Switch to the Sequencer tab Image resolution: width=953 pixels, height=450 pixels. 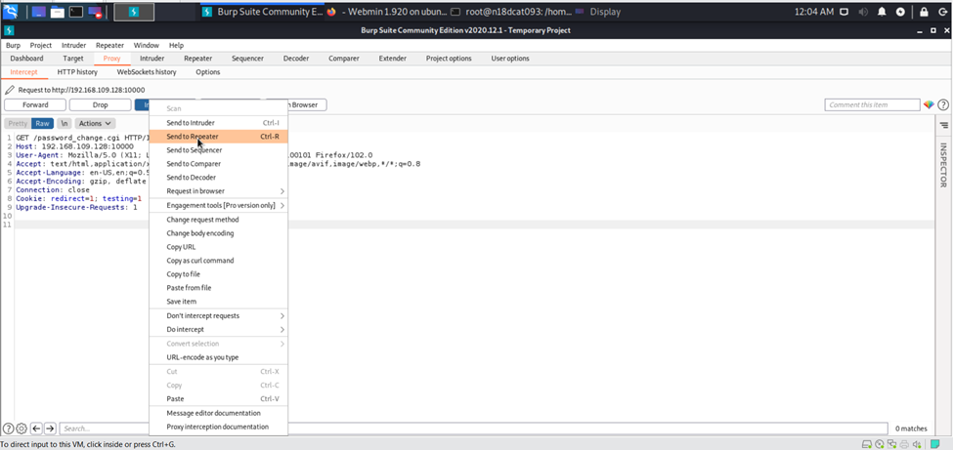click(x=247, y=59)
